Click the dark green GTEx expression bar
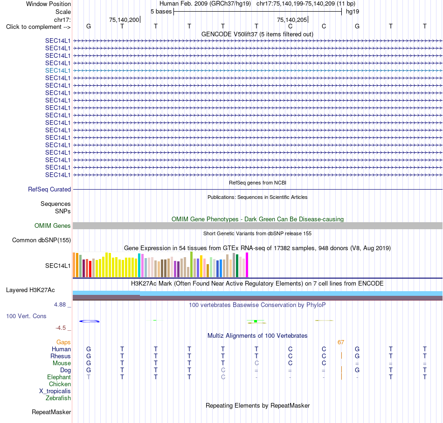This screenshot has width=443, height=423. 237,266
